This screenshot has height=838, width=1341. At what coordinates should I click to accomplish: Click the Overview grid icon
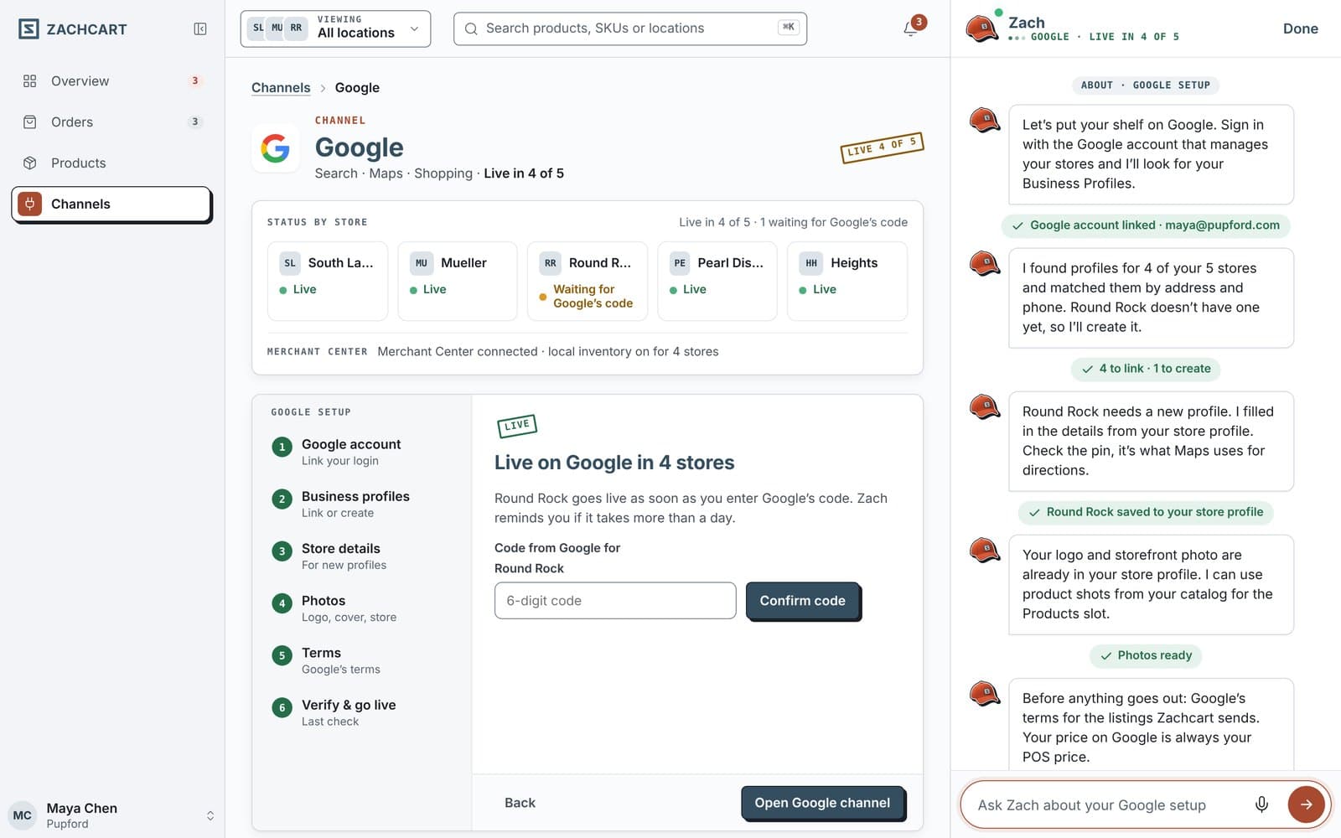point(30,81)
